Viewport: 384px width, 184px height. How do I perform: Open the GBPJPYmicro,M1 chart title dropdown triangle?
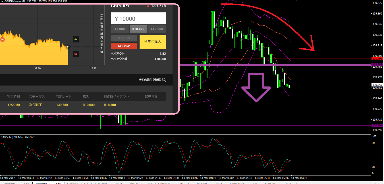click(2, 1)
